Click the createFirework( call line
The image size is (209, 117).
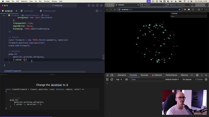12,71
